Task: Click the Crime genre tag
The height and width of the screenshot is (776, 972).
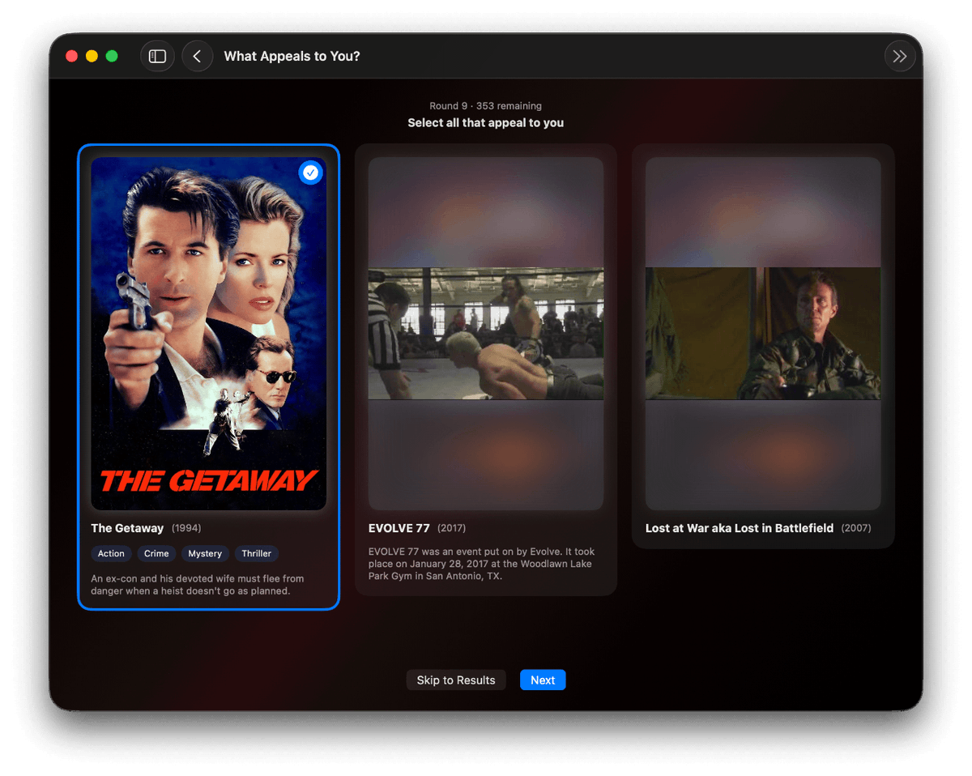Action: (156, 553)
